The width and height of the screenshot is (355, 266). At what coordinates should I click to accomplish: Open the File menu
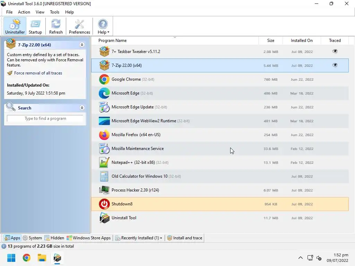click(x=9, y=12)
